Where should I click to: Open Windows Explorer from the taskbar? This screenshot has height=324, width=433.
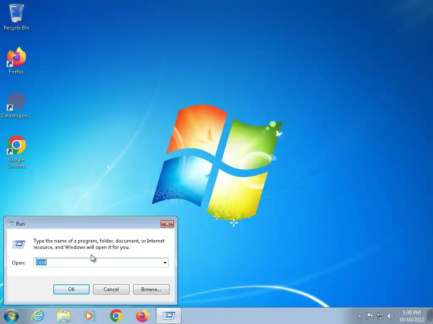(x=64, y=316)
